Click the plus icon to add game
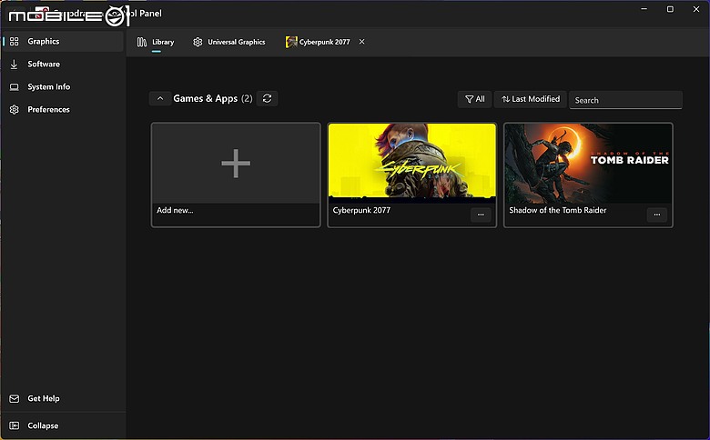The width and height of the screenshot is (710, 440). 236,164
